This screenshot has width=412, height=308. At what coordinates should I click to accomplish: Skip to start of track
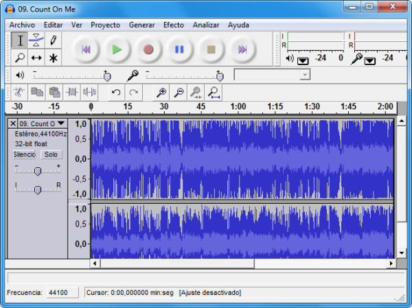point(86,49)
